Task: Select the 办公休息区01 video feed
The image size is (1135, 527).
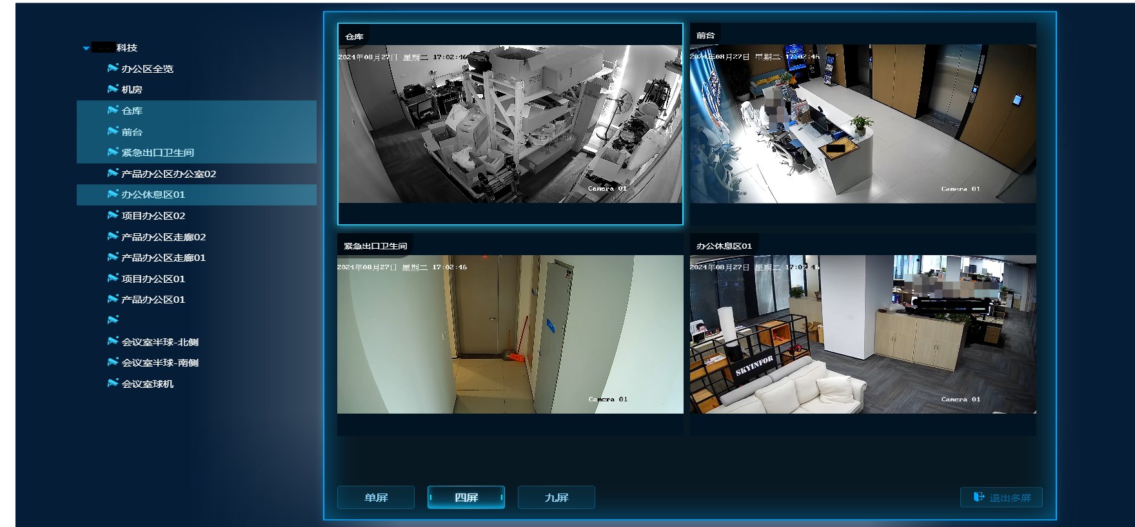Action: pyautogui.click(x=863, y=334)
